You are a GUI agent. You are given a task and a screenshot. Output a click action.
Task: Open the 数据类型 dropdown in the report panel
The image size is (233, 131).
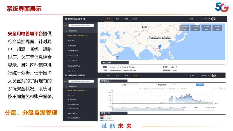pyautogui.click(x=182, y=85)
